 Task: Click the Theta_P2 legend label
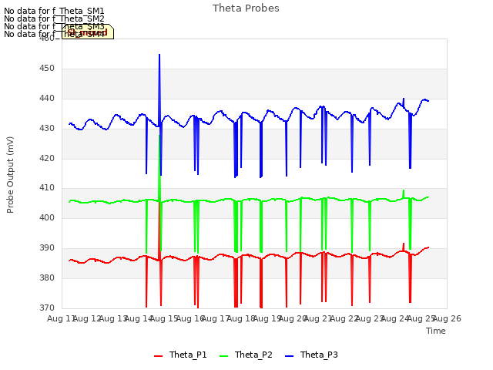click(x=253, y=355)
